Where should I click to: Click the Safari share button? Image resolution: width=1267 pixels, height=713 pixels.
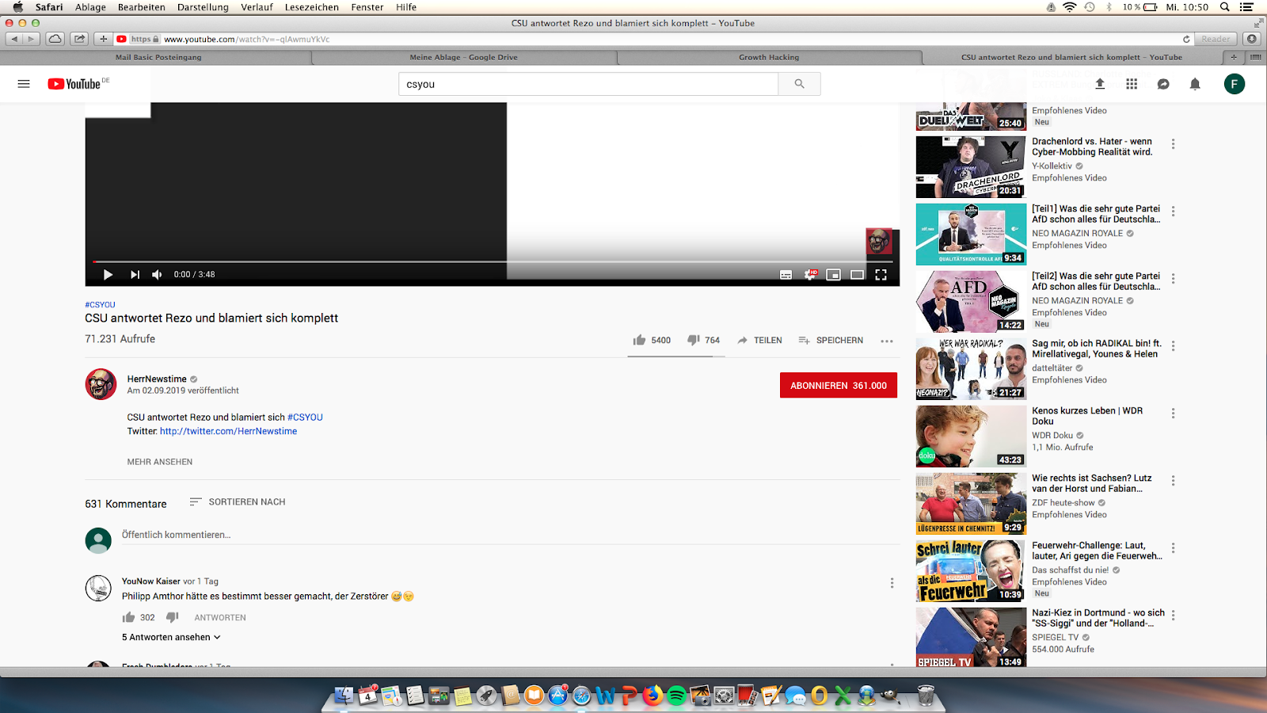pos(79,39)
